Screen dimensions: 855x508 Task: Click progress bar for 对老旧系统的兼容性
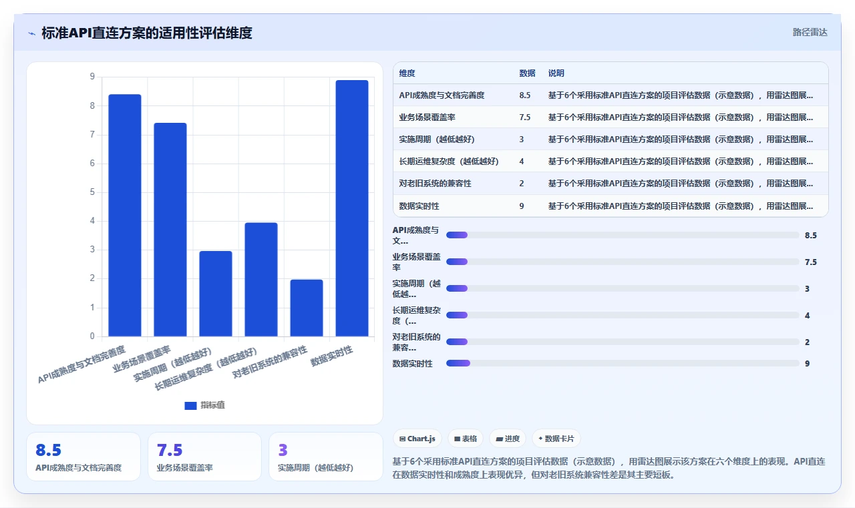click(623, 342)
